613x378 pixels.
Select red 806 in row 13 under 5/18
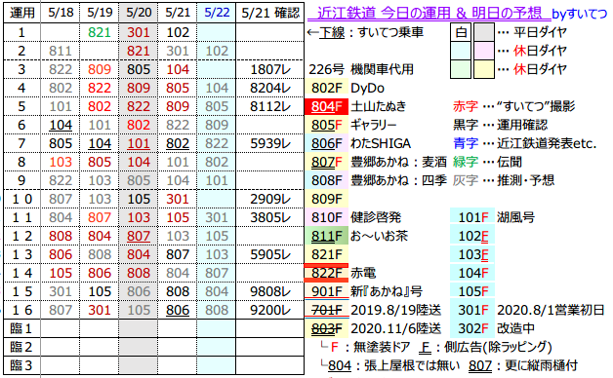[x=61, y=254]
